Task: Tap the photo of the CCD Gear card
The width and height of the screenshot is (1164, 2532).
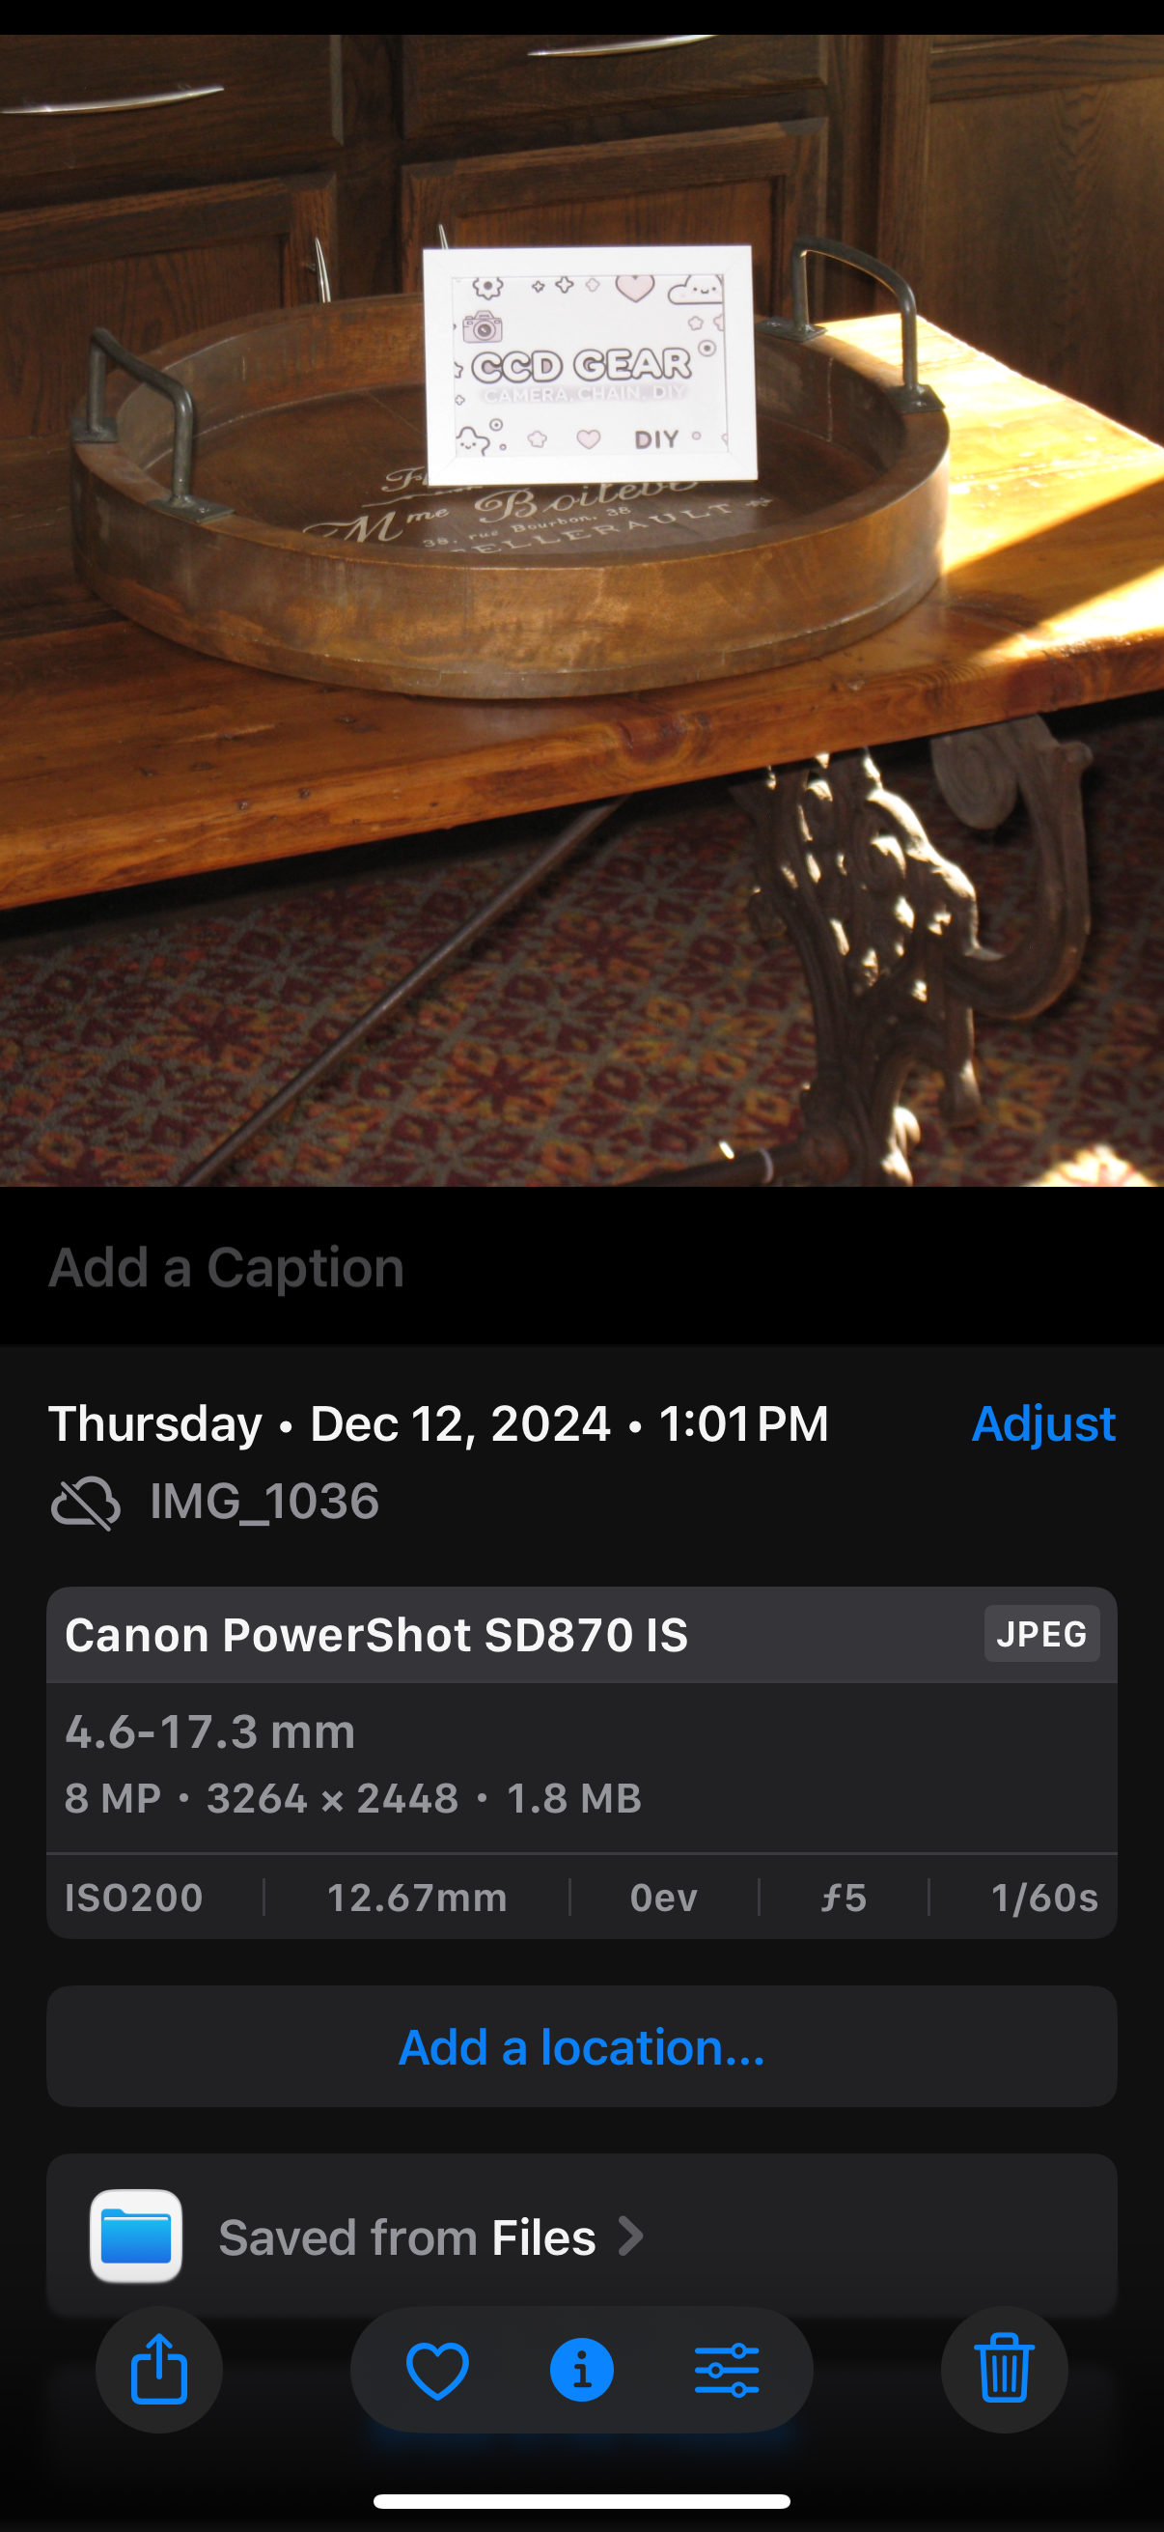Action: 590,364
